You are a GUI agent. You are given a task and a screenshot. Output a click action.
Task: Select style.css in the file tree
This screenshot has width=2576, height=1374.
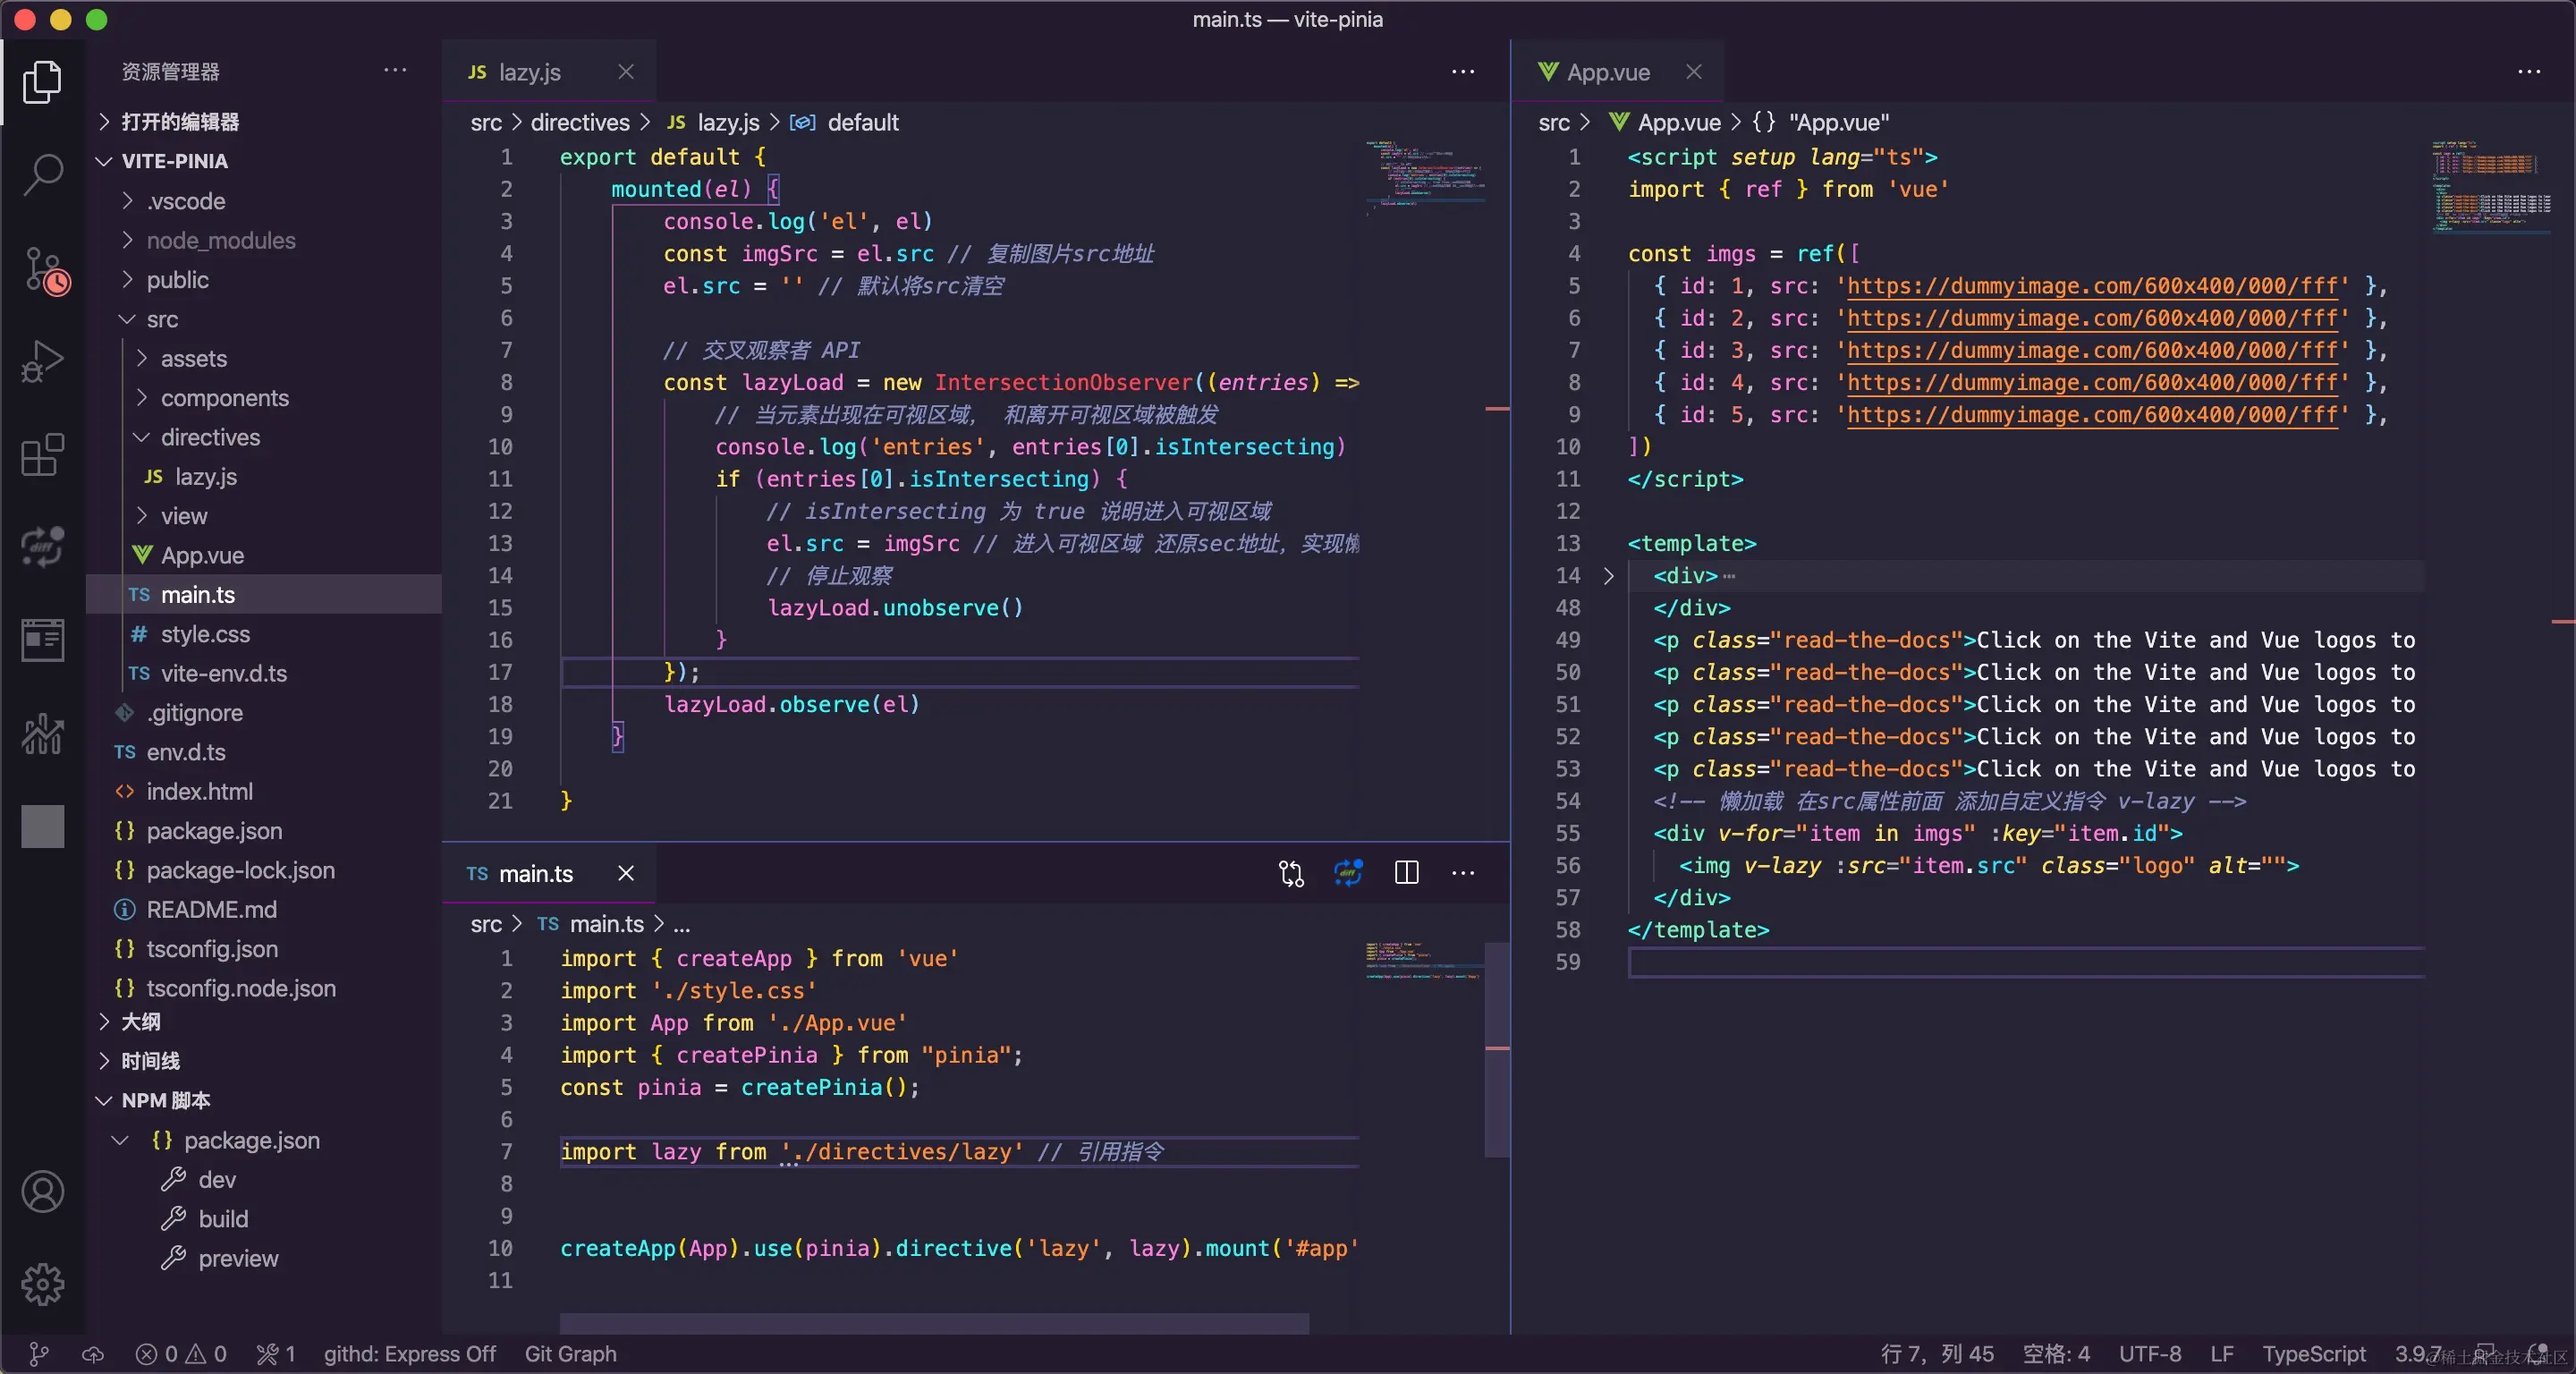click(205, 635)
